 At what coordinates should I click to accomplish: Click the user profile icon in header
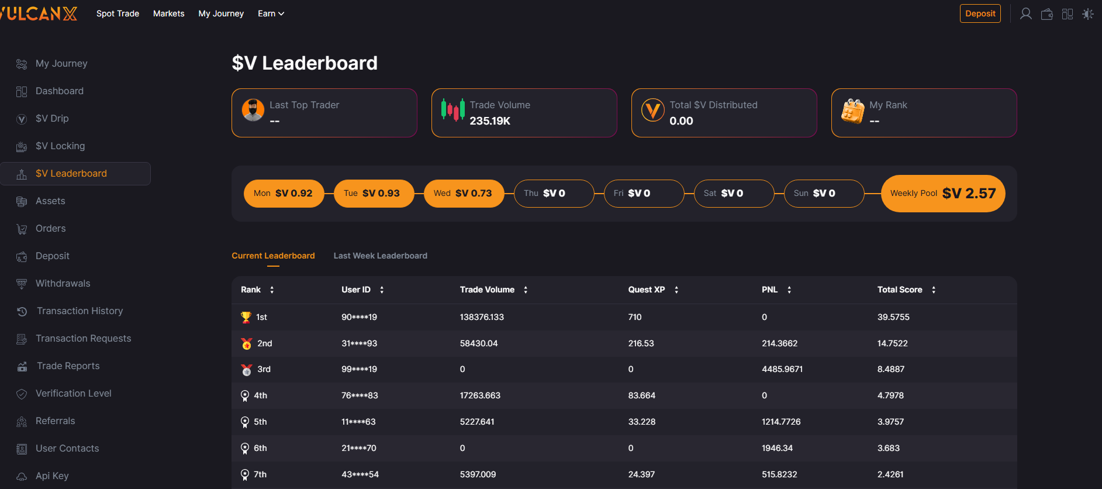pos(1025,14)
